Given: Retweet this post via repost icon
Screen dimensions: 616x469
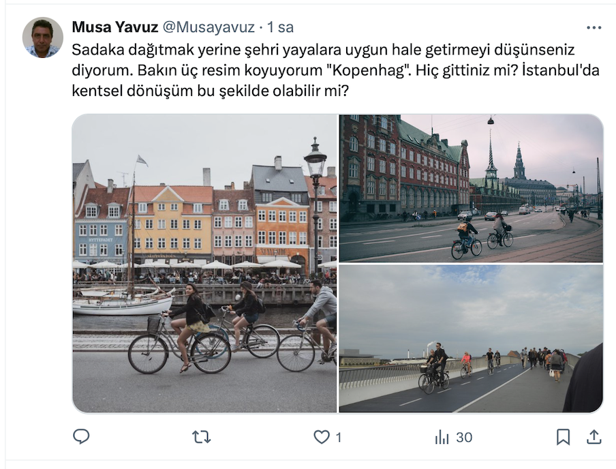Looking at the screenshot, I should pos(202,437).
